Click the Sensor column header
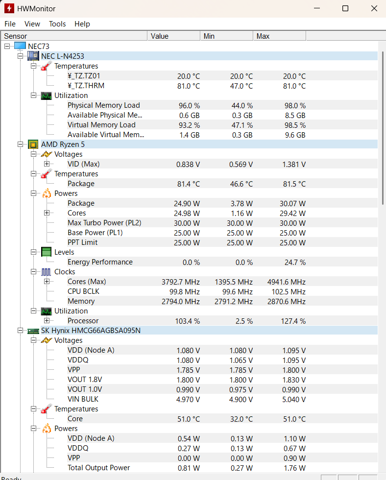This screenshot has width=386, height=480. [x=73, y=36]
